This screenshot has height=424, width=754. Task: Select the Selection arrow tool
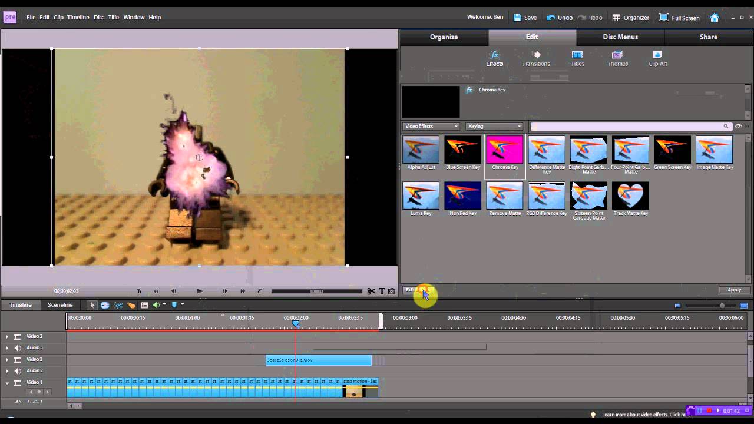click(92, 305)
